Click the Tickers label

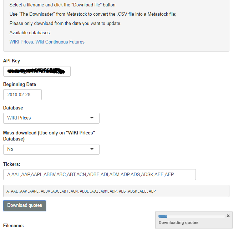pyautogui.click(x=12, y=164)
